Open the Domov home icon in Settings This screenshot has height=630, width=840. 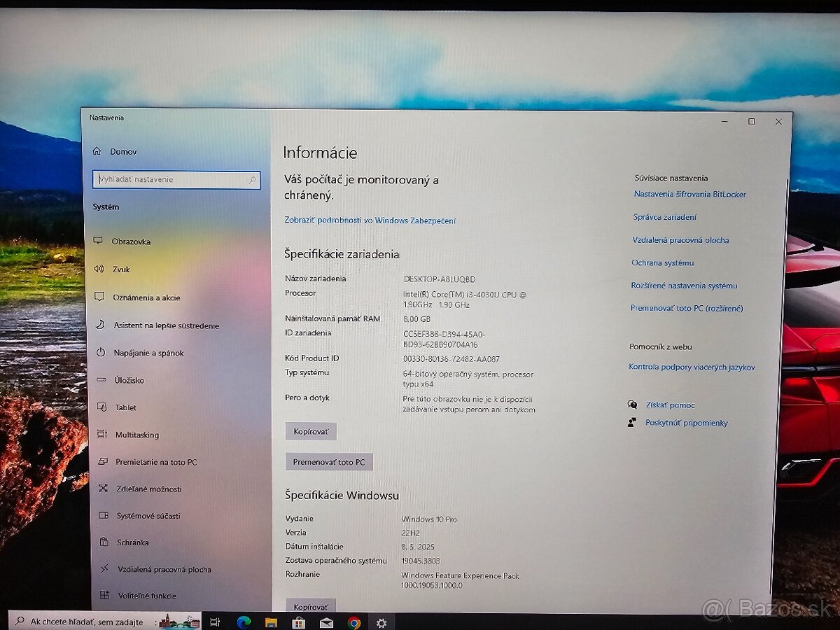tap(97, 151)
